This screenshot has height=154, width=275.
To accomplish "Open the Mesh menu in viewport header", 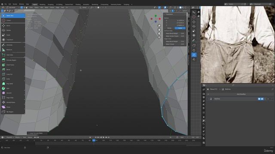I will coord(46,8).
